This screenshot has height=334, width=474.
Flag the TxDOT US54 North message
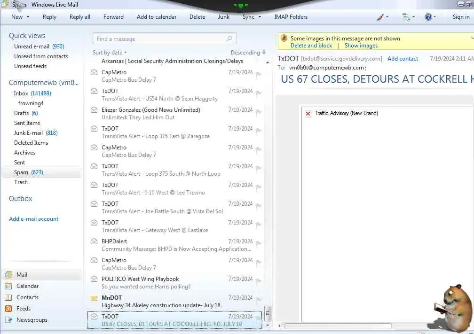click(x=258, y=93)
